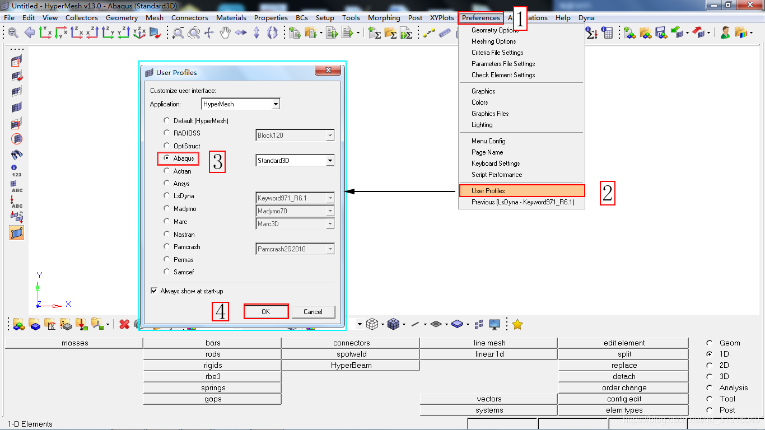
Task: Click the wireframe cube display icon
Action: coord(372,324)
